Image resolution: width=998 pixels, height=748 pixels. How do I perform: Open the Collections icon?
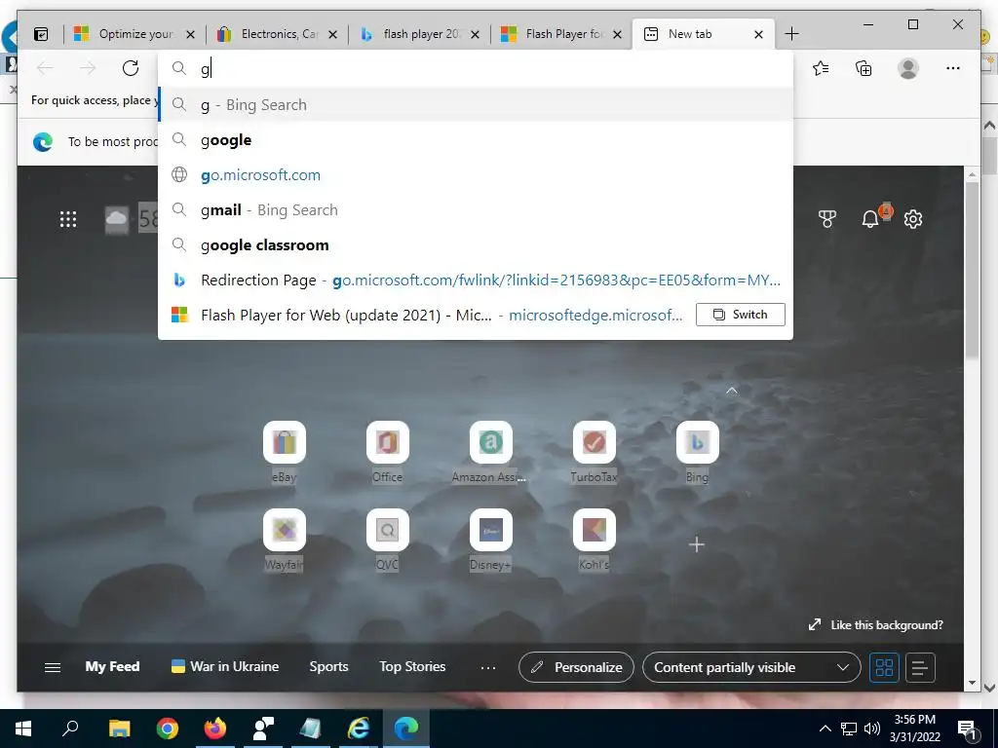pos(864,68)
